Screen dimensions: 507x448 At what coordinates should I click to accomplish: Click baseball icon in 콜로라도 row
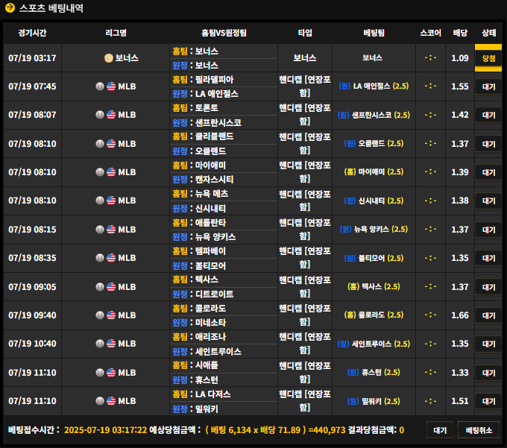point(100,315)
